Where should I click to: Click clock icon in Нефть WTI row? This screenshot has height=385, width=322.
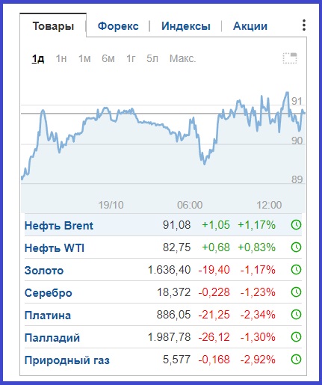296,247
